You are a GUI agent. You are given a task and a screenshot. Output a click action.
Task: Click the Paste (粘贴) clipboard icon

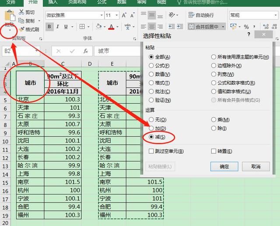coord(10,16)
